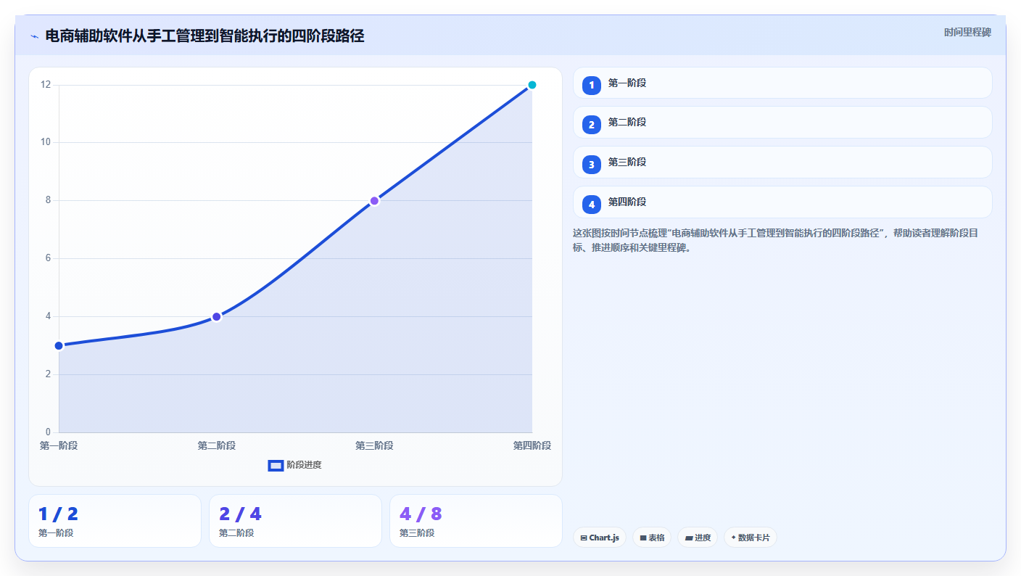Select the 第三阶段 data point at value 8
Image resolution: width=1021 pixels, height=576 pixels.
click(374, 201)
